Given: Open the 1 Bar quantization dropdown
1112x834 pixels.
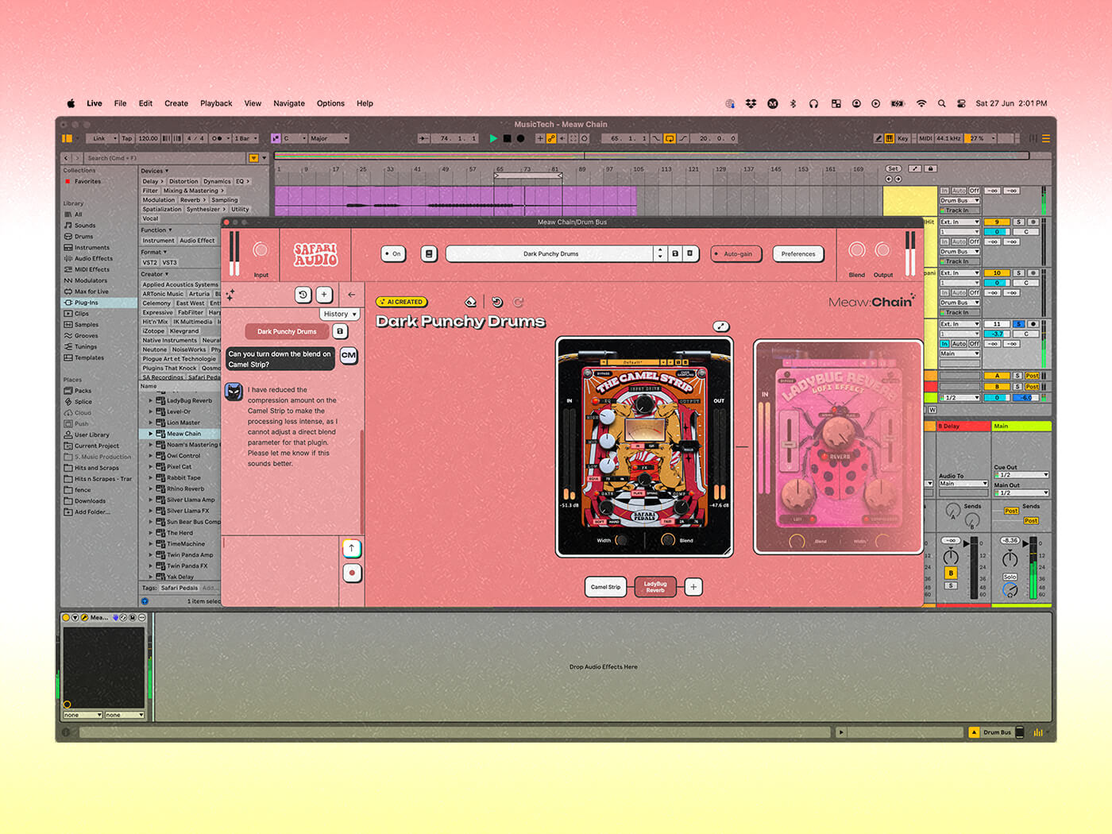Looking at the screenshot, I should coord(245,138).
